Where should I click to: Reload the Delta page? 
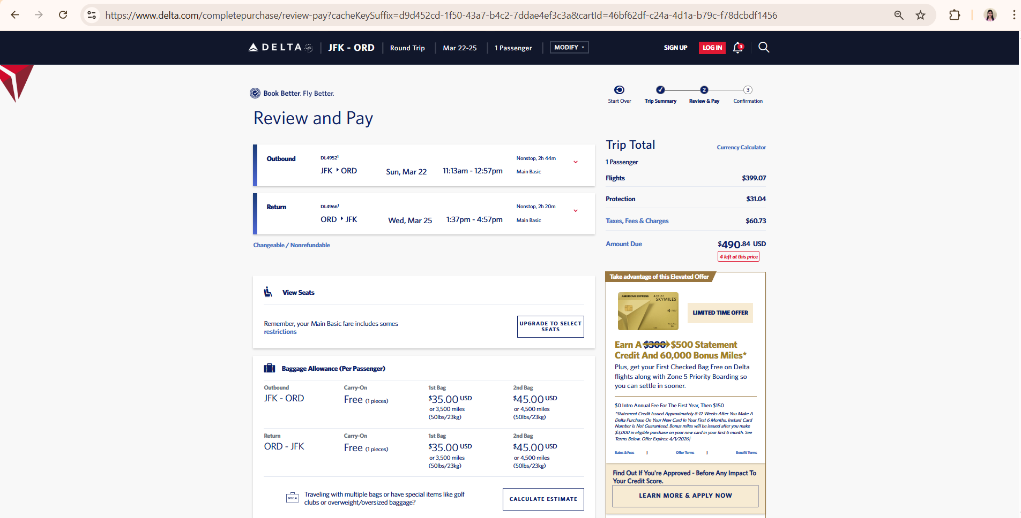pos(63,15)
